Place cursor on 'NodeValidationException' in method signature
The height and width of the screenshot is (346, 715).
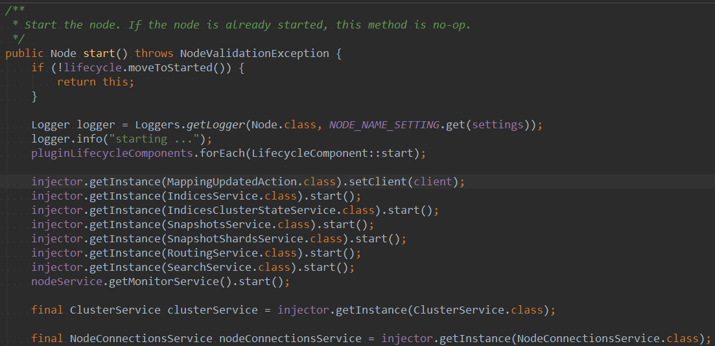[255, 53]
